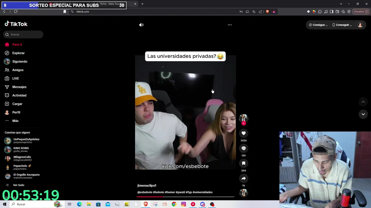Click the #universidades hashtag
Screen dimensions: 371x208
[x=203, y=192]
